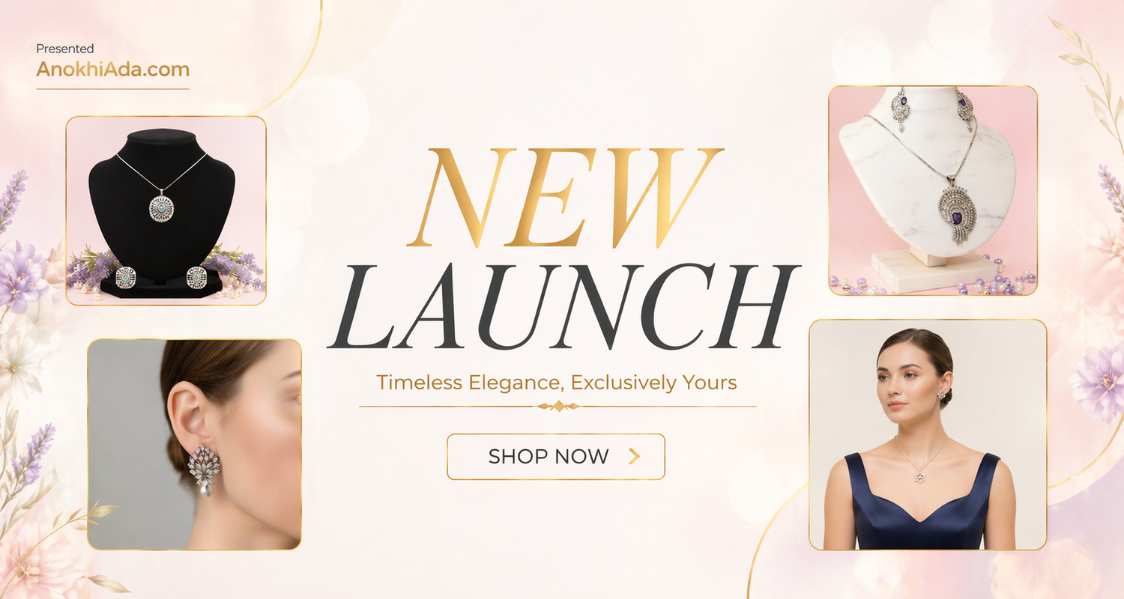1124x599 pixels.
Task: Click the right stud earring on black stand
Action: pyautogui.click(x=196, y=277)
